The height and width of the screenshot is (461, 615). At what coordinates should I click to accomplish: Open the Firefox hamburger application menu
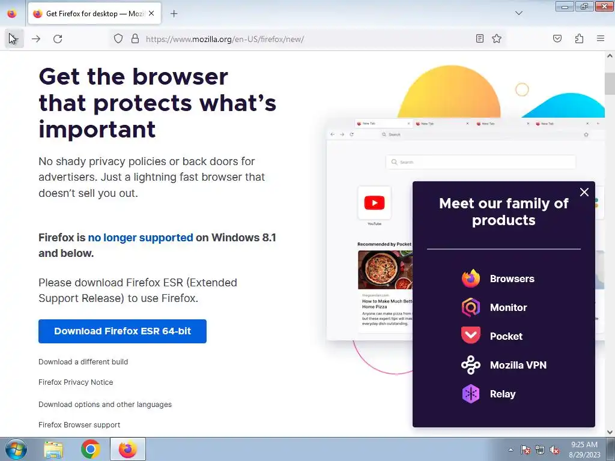[600, 38]
